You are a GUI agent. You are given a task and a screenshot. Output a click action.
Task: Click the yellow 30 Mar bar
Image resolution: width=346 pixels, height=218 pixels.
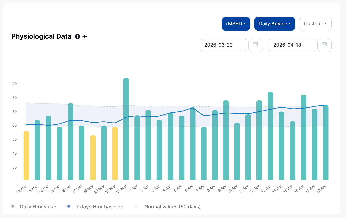115,153
